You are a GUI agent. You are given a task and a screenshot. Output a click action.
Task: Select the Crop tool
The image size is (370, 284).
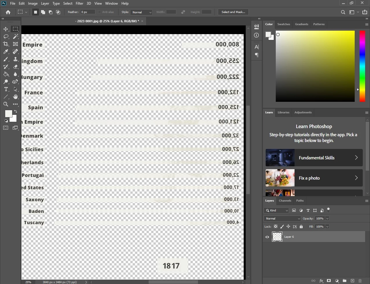[6, 44]
